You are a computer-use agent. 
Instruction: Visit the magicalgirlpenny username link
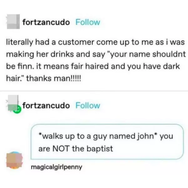pos(56,167)
